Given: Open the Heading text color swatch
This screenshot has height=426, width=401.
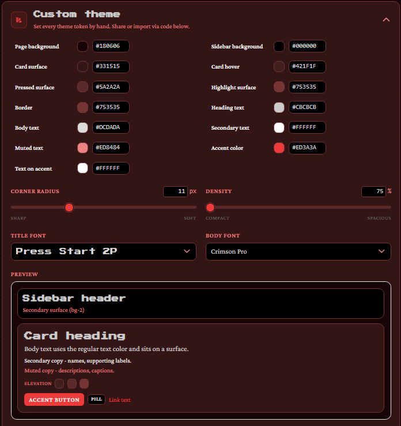Looking at the screenshot, I should point(279,107).
